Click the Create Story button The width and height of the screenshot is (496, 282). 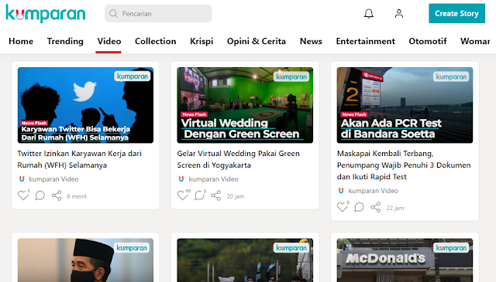pos(456,14)
